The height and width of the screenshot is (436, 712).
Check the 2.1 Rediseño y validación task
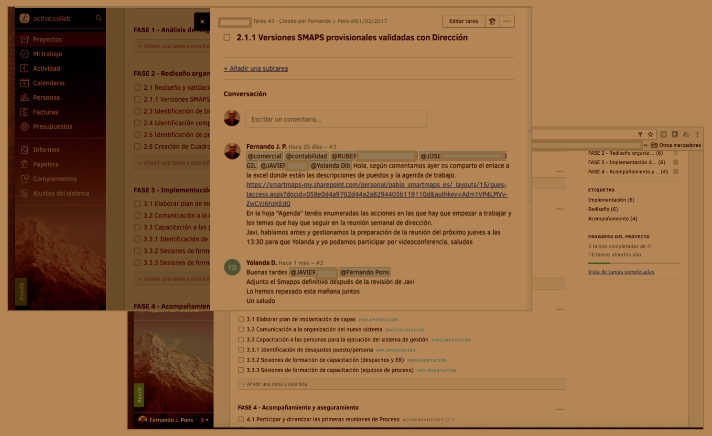point(137,87)
